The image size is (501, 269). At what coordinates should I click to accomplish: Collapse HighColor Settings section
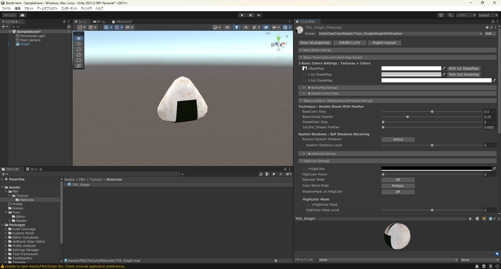pyautogui.click(x=397, y=161)
